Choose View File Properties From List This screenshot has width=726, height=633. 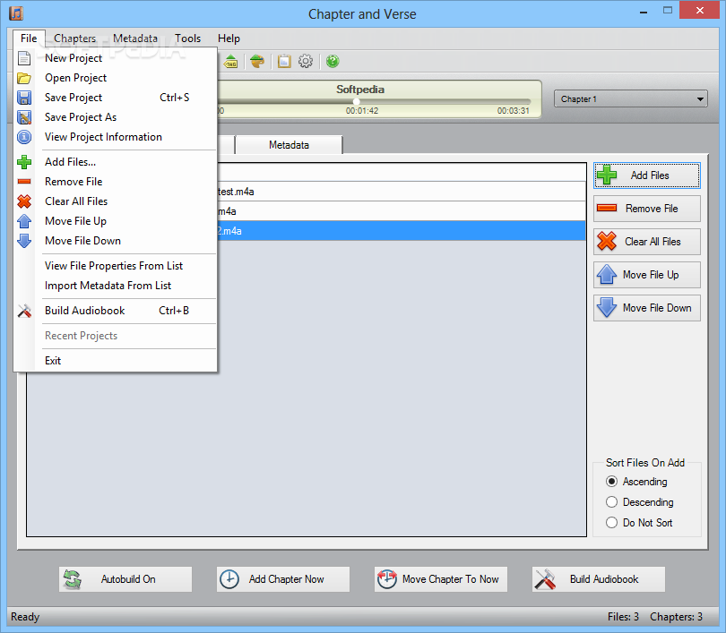116,266
